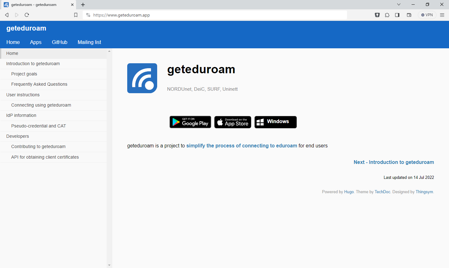
Task: Go to Next - Introduction to geteduroam
Action: (394, 162)
